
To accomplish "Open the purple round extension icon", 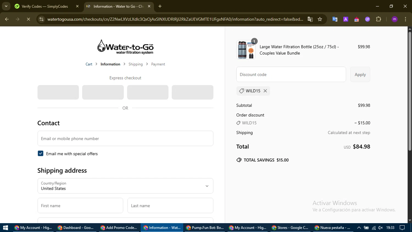I will point(368,19).
